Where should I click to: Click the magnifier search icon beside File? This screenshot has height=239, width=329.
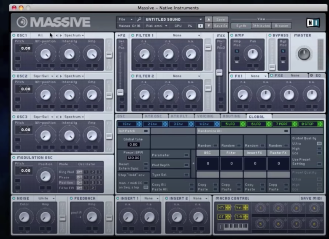(x=139, y=19)
